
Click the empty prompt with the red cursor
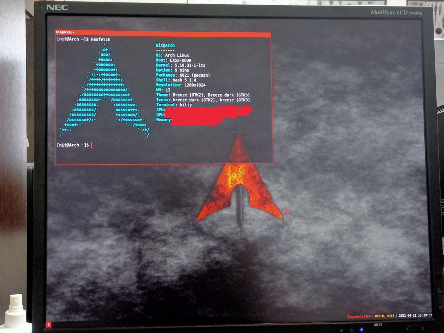[x=75, y=145]
